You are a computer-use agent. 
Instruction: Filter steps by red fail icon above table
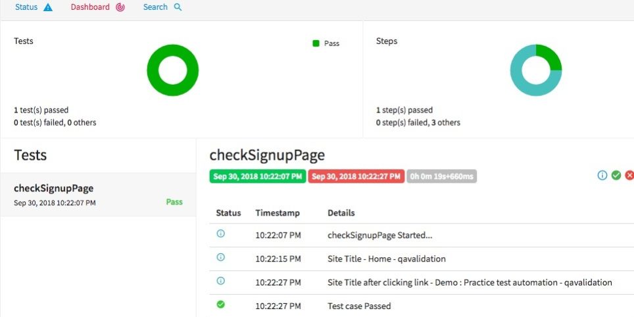629,175
